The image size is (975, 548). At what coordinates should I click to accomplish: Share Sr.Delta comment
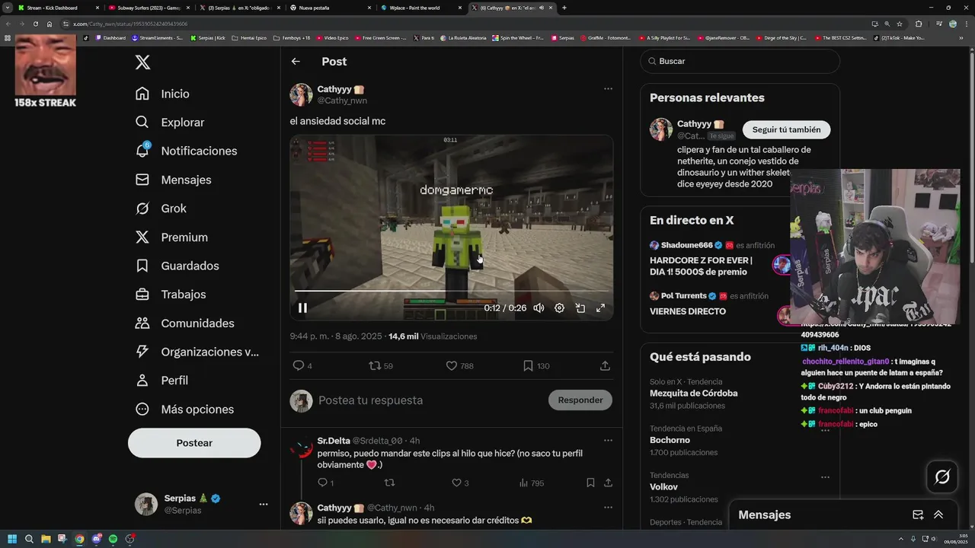pyautogui.click(x=608, y=483)
